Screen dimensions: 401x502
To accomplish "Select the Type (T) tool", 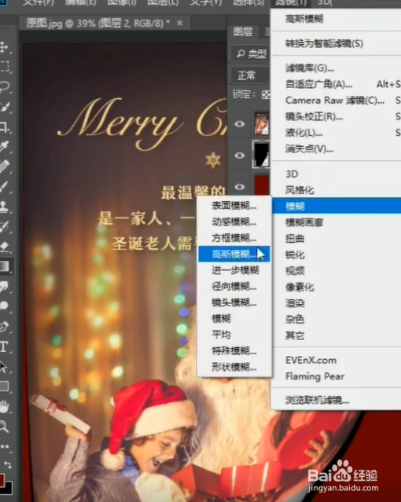I will 4,346.
